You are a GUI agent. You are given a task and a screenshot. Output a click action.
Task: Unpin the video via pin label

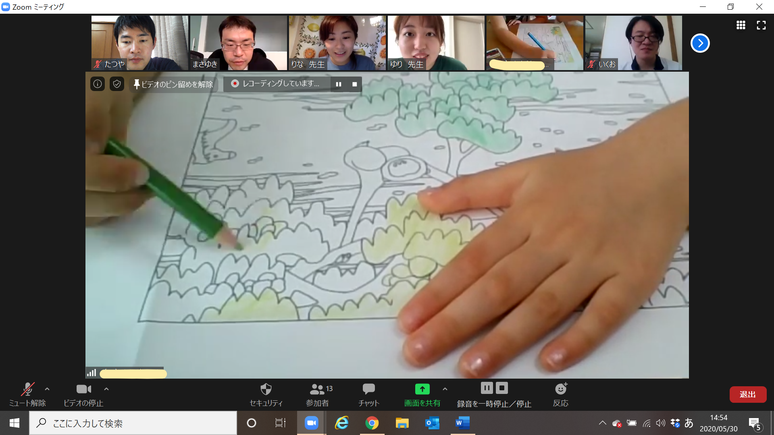tap(173, 84)
